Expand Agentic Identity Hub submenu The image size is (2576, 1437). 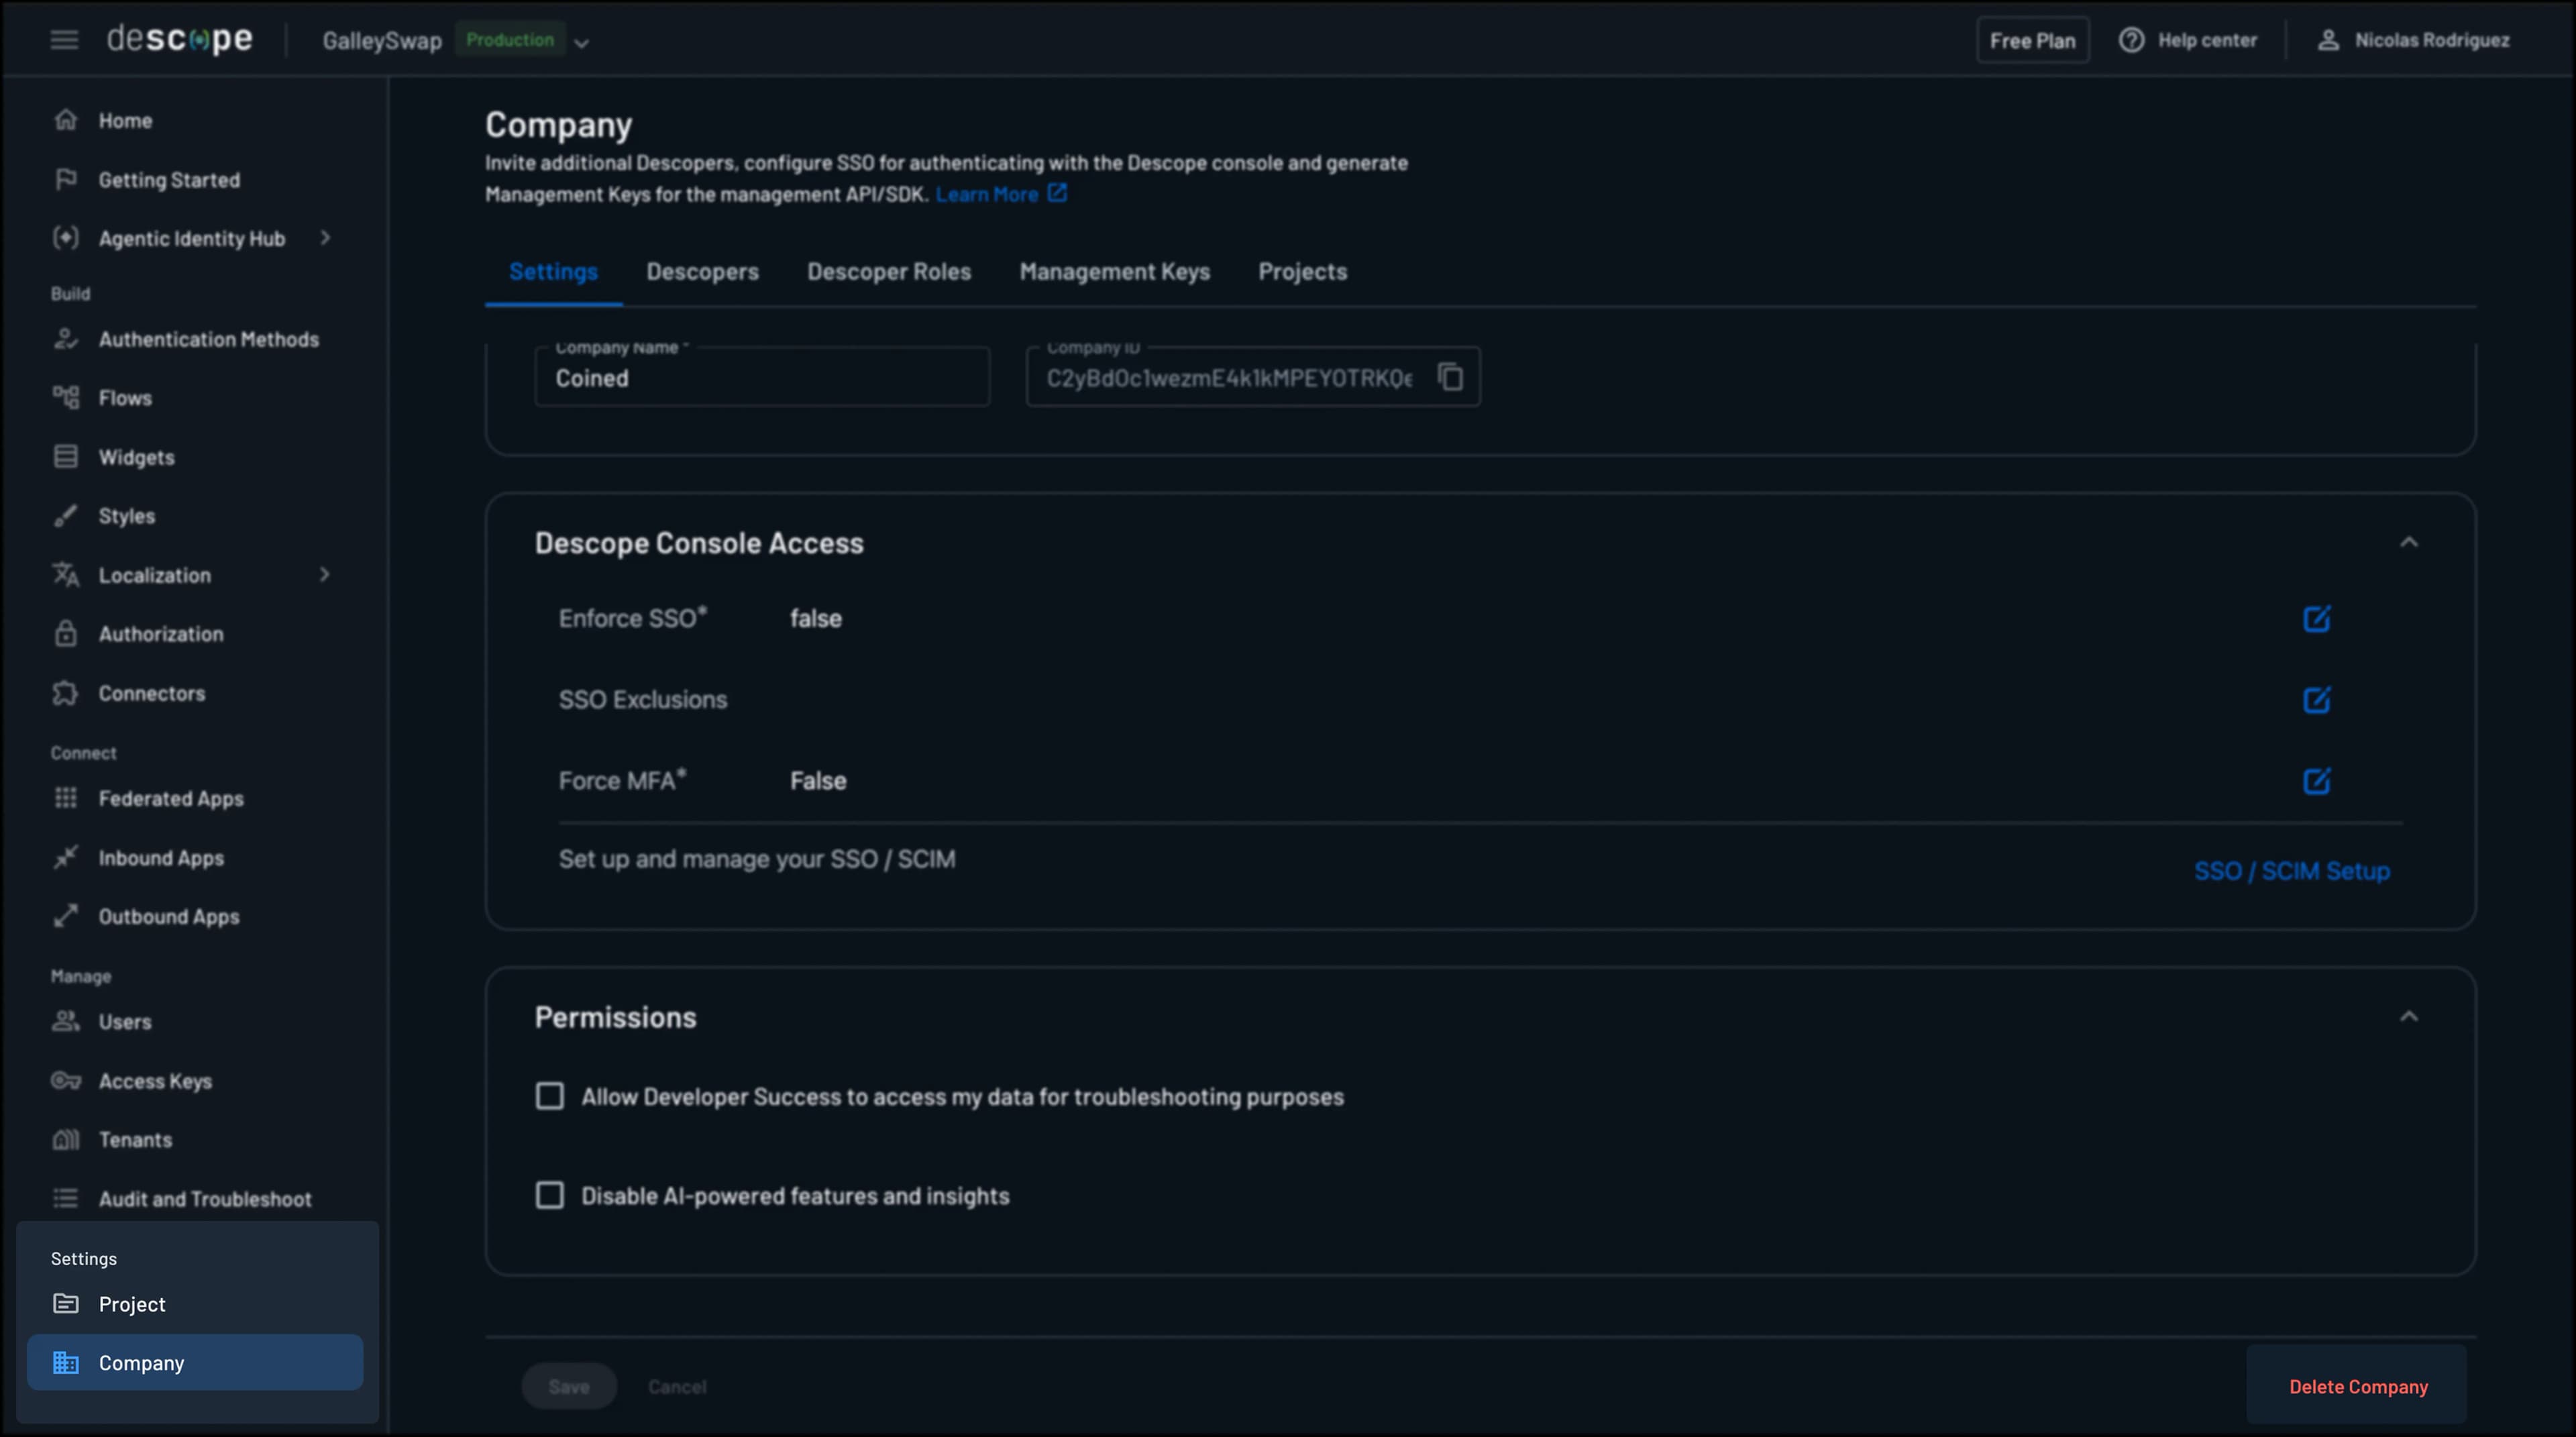[x=325, y=238]
